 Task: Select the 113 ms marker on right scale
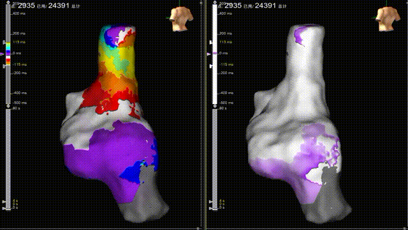tap(211, 42)
